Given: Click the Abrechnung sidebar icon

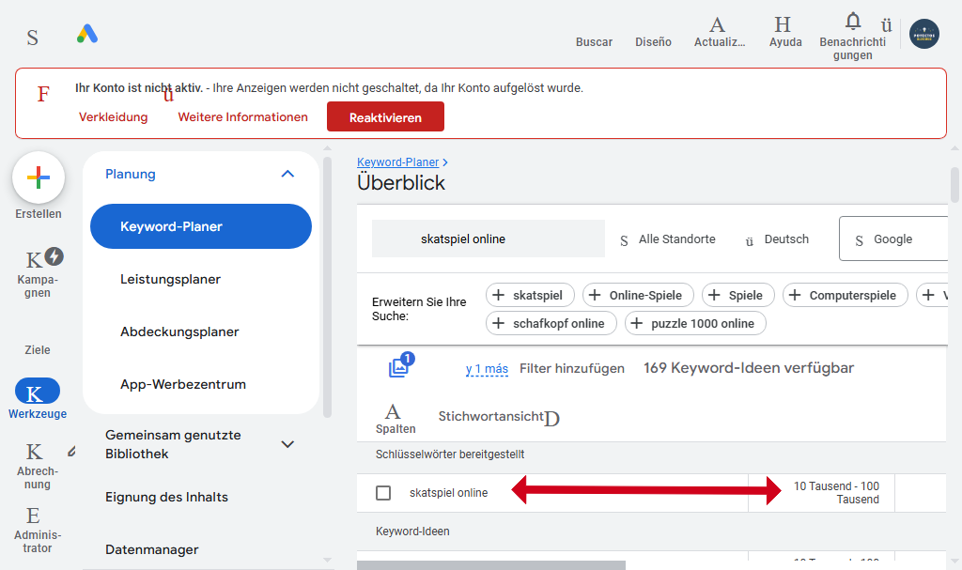Looking at the screenshot, I should (35, 453).
